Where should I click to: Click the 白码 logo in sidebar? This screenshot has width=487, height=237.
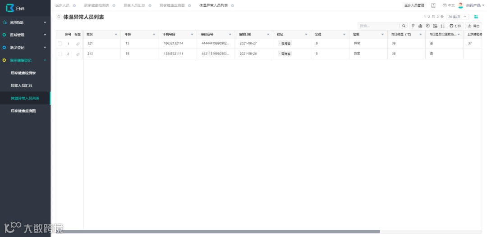coord(15,9)
